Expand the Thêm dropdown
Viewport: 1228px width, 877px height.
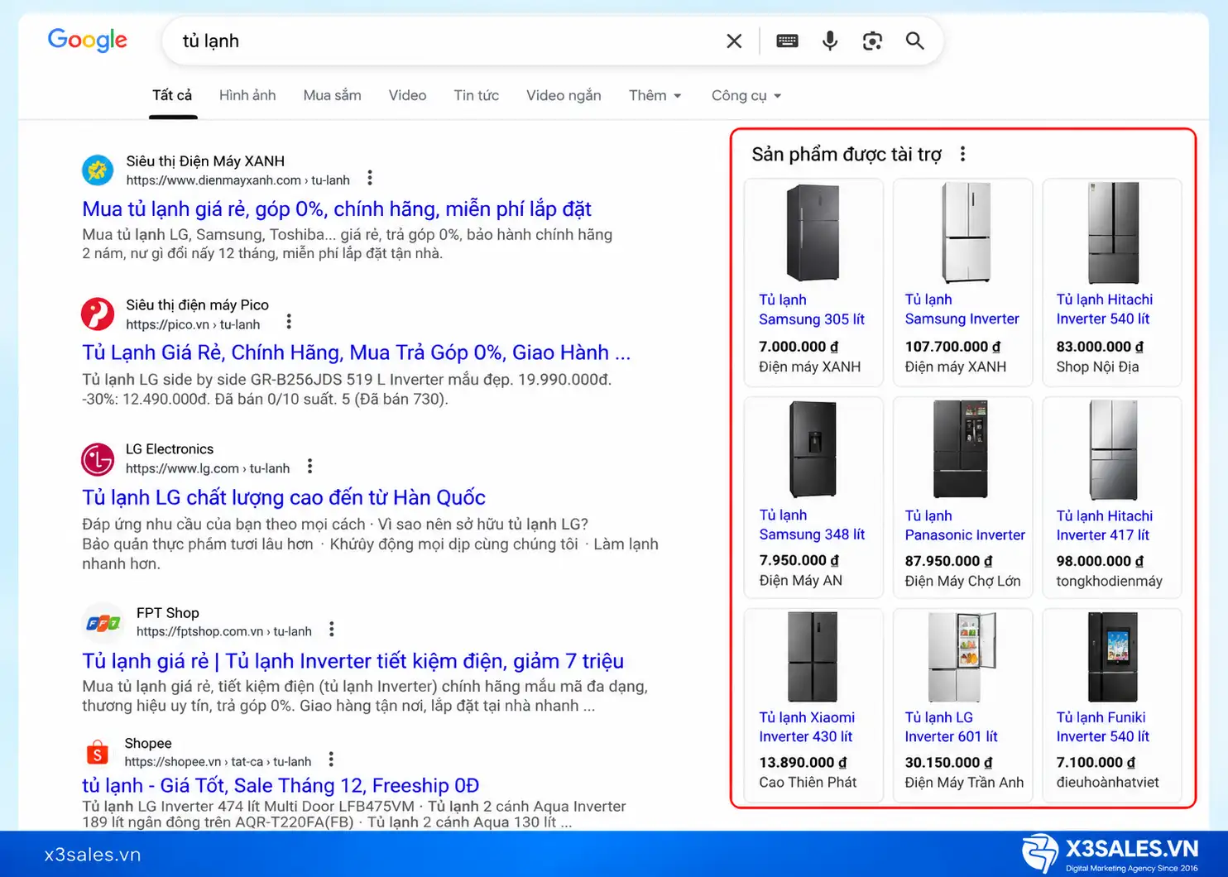(655, 95)
